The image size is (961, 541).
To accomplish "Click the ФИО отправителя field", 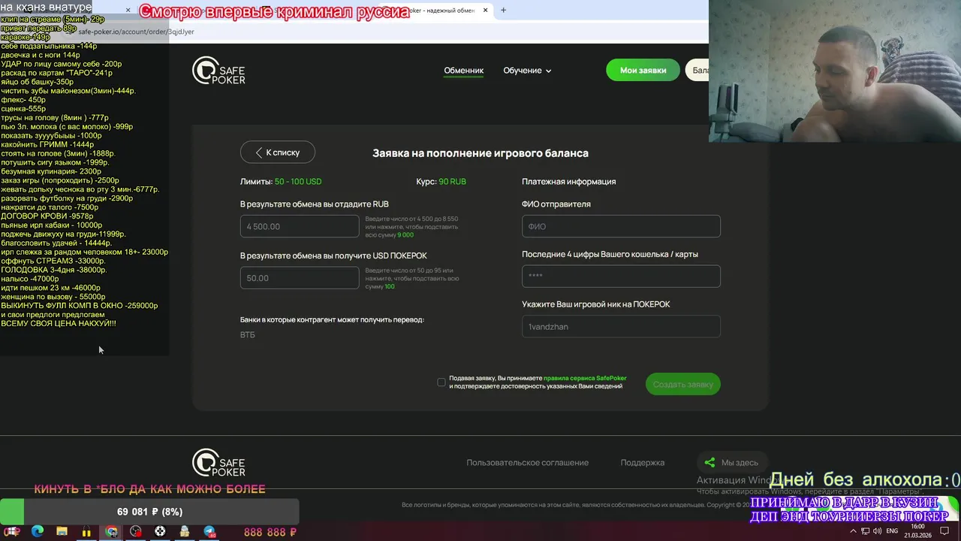I will click(x=621, y=226).
